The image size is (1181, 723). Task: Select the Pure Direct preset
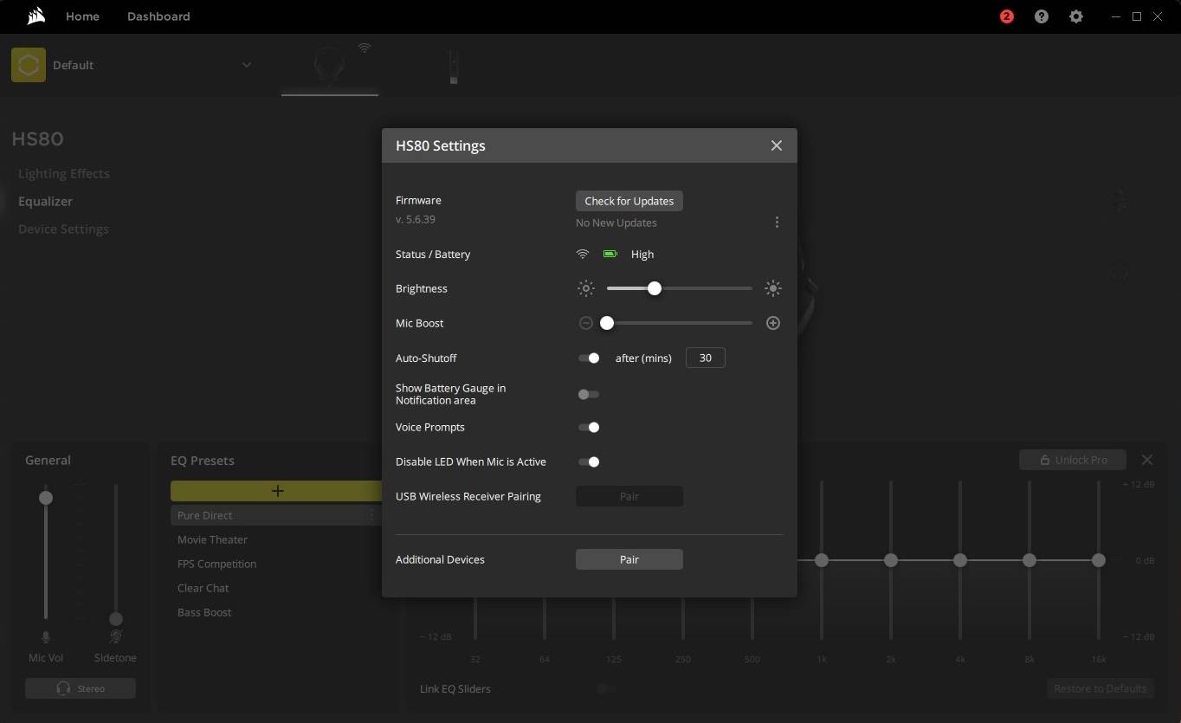point(277,515)
